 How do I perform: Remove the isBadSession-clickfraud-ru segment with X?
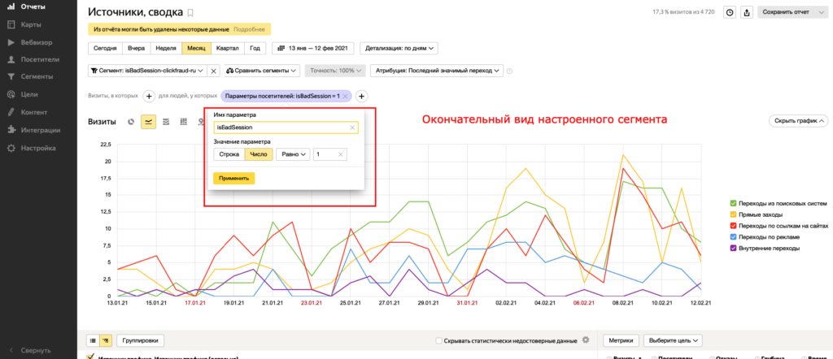click(x=213, y=71)
